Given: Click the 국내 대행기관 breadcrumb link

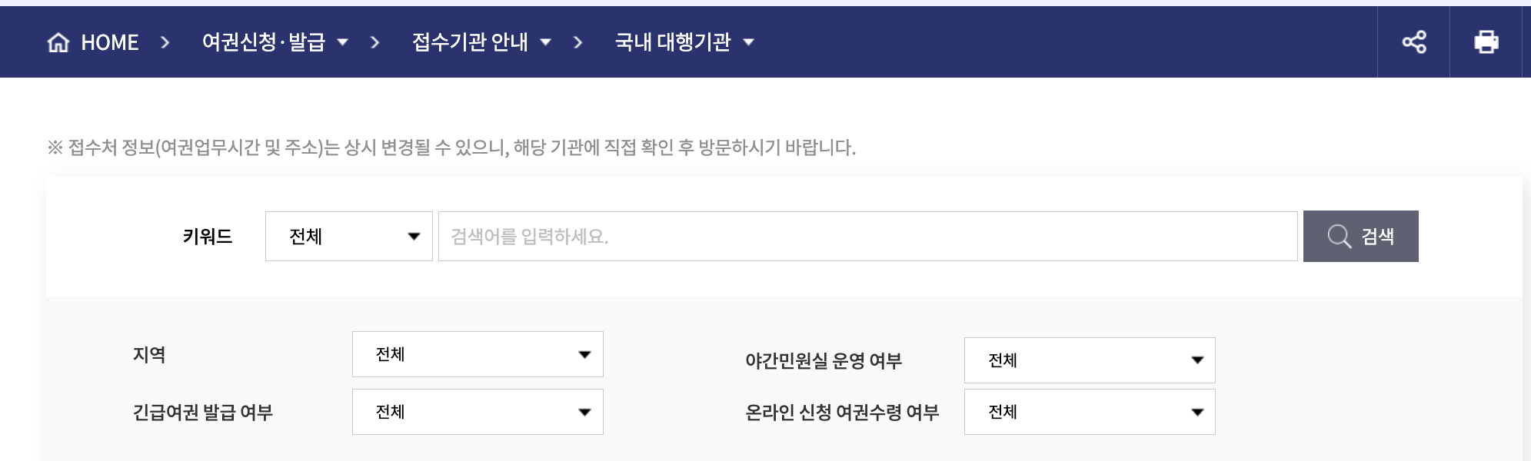Looking at the screenshot, I should [x=673, y=42].
